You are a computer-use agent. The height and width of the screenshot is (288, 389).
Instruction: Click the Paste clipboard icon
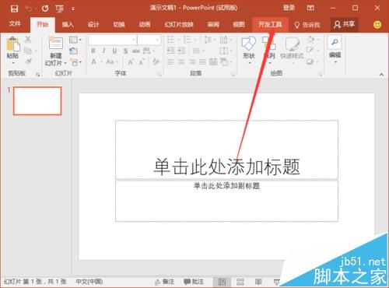coord(13,44)
